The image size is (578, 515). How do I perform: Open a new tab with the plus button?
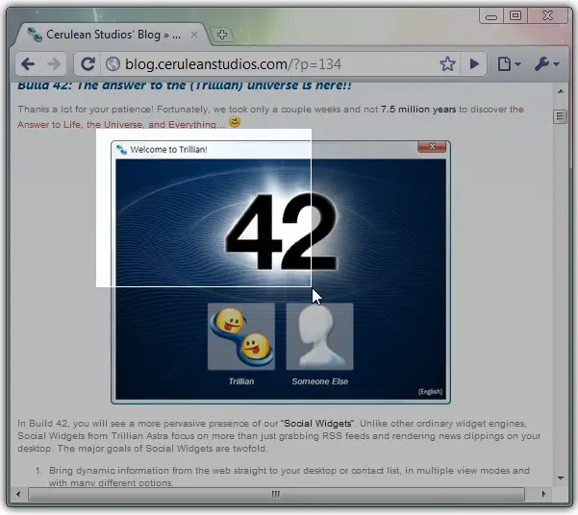pyautogui.click(x=222, y=35)
